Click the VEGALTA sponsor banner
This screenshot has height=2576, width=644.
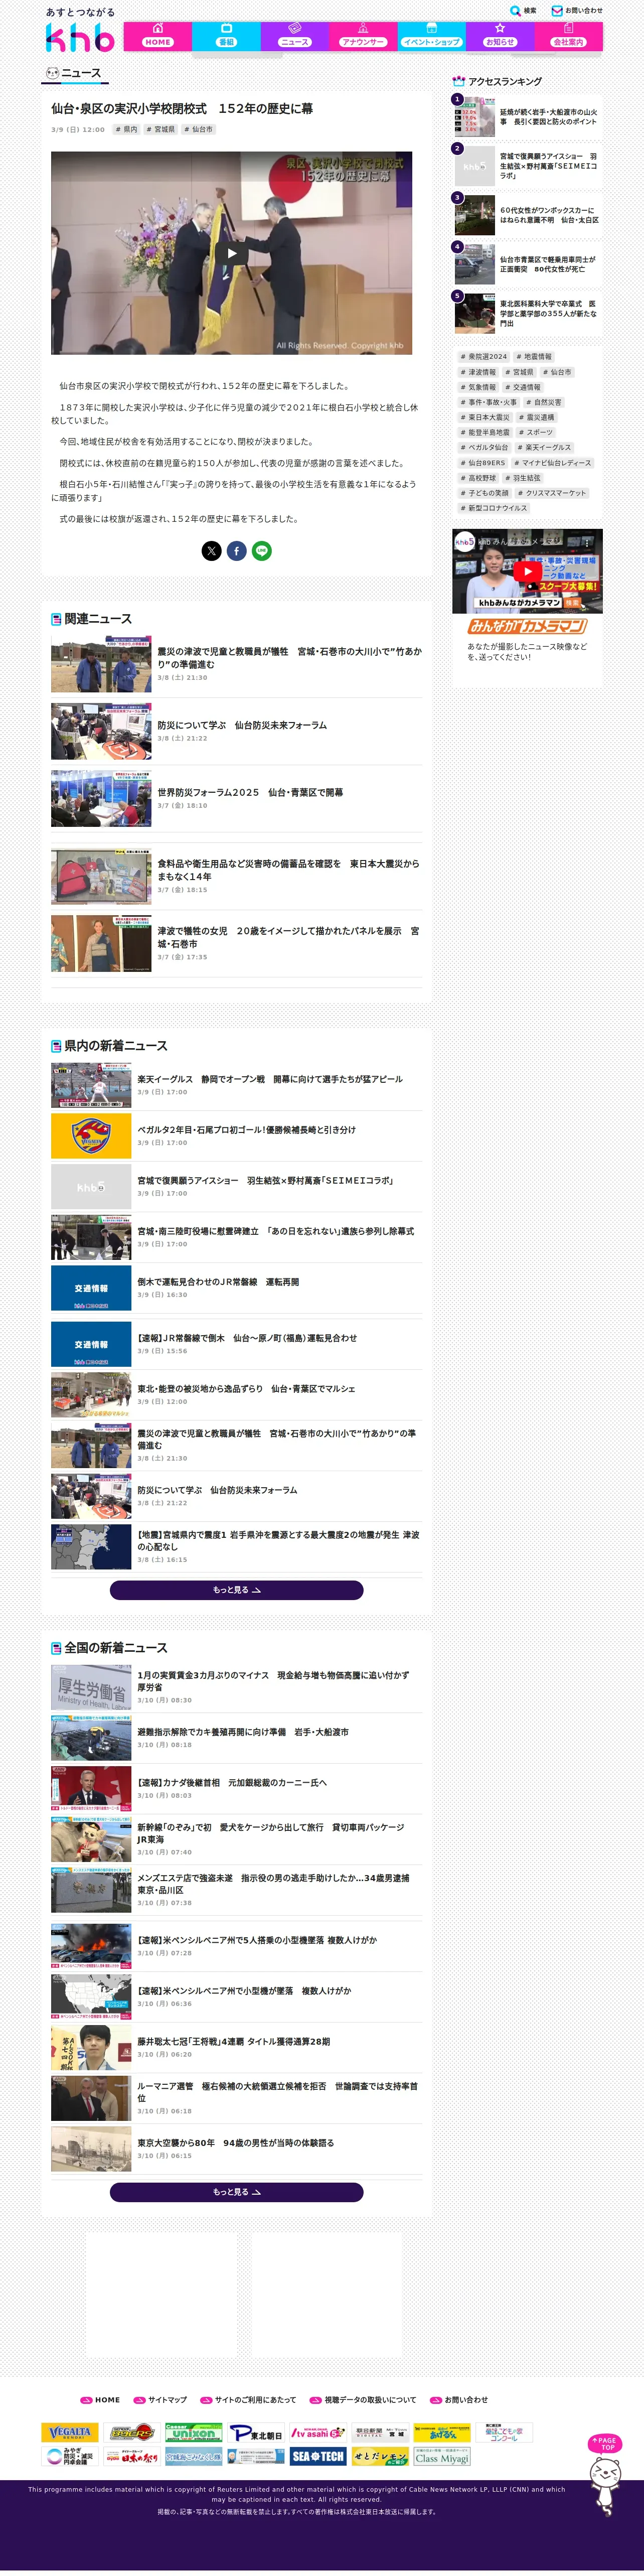tap(70, 2433)
